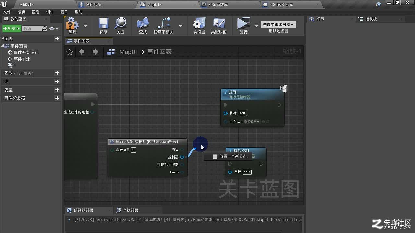Select the 获取玩家所有信息 node title
Image resolution: width=415 pixels, height=233 pixels.
[x=147, y=142]
